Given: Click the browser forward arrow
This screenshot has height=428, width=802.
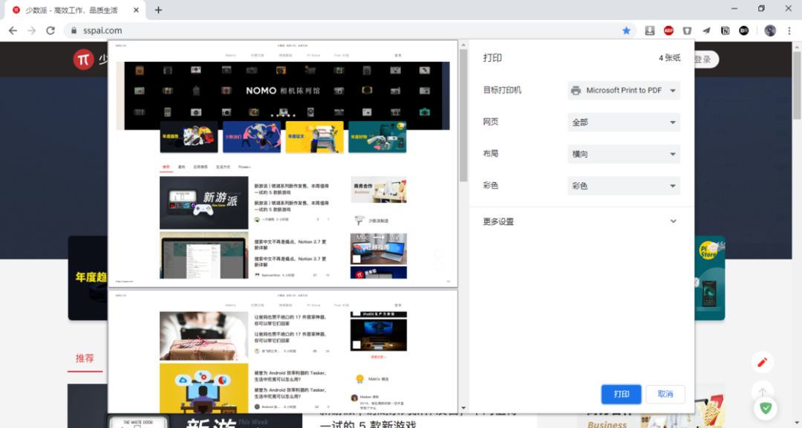Looking at the screenshot, I should click(32, 30).
